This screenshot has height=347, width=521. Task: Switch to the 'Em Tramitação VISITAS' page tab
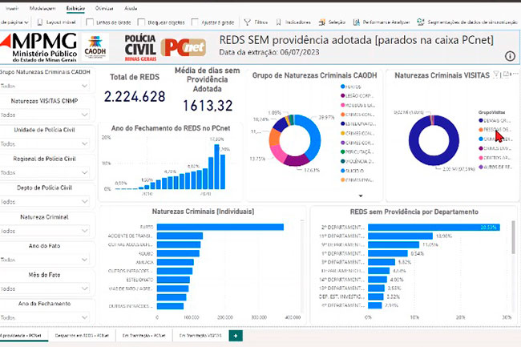pos(200,336)
